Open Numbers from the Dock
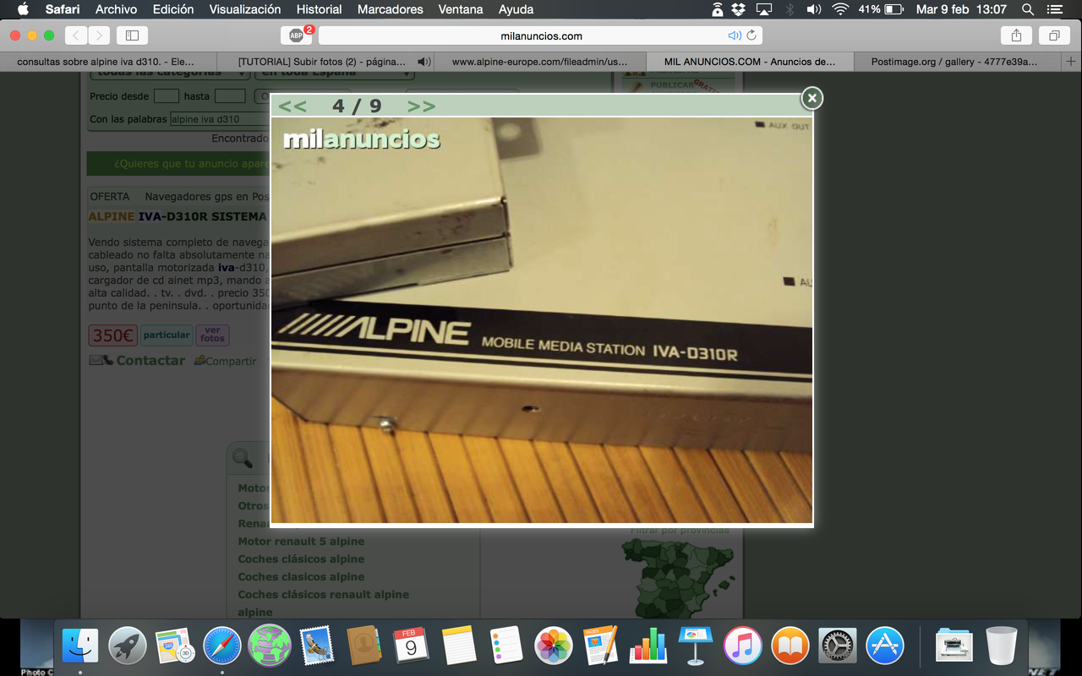The width and height of the screenshot is (1082, 676). click(648, 646)
